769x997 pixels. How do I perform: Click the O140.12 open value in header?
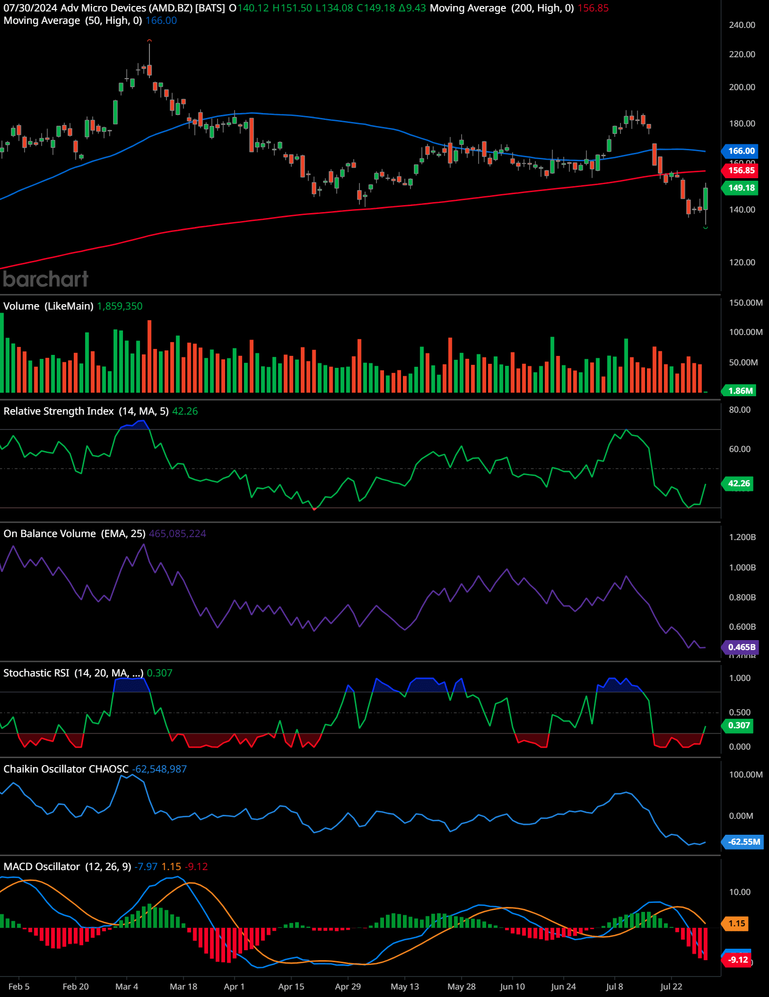coord(249,8)
